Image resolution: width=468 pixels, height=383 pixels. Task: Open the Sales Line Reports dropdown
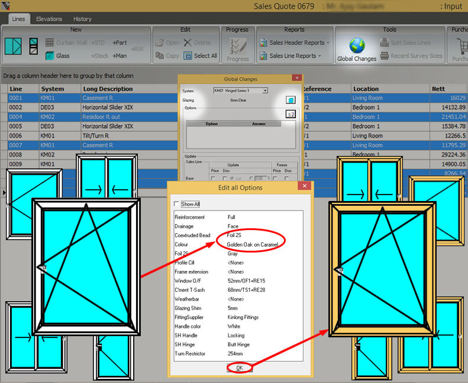(x=291, y=56)
